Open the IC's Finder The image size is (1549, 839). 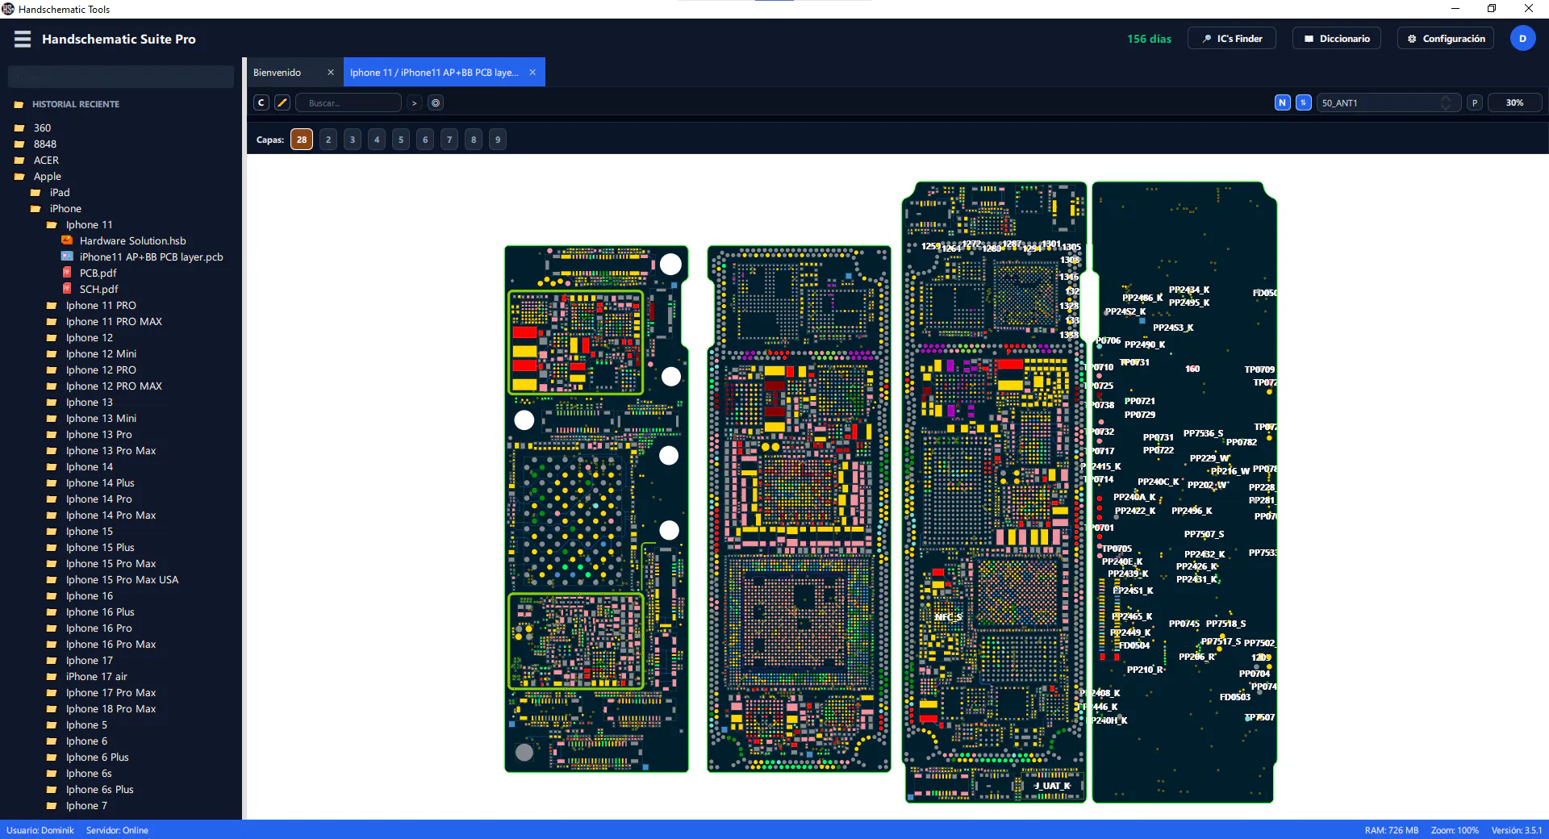[1231, 39]
